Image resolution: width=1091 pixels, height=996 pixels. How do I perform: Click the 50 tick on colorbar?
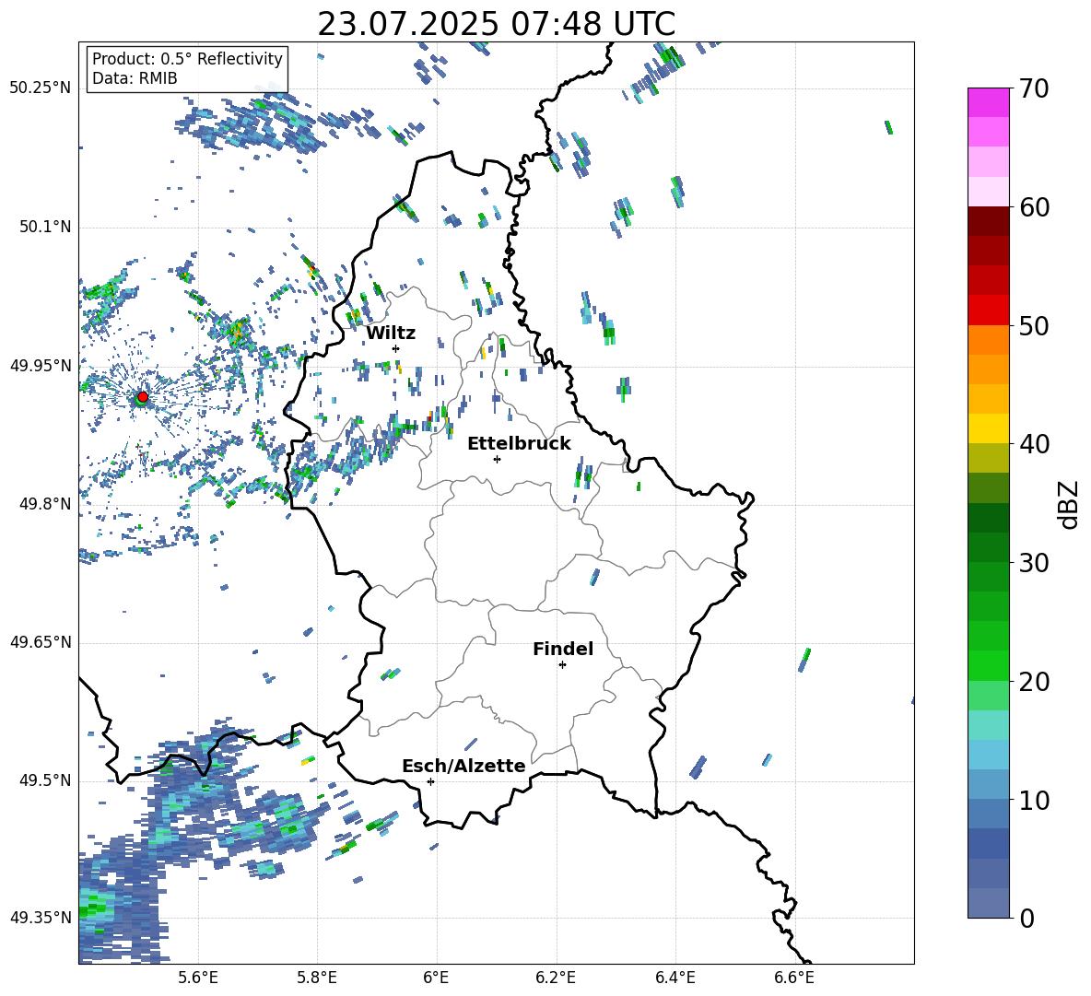coord(1034,325)
